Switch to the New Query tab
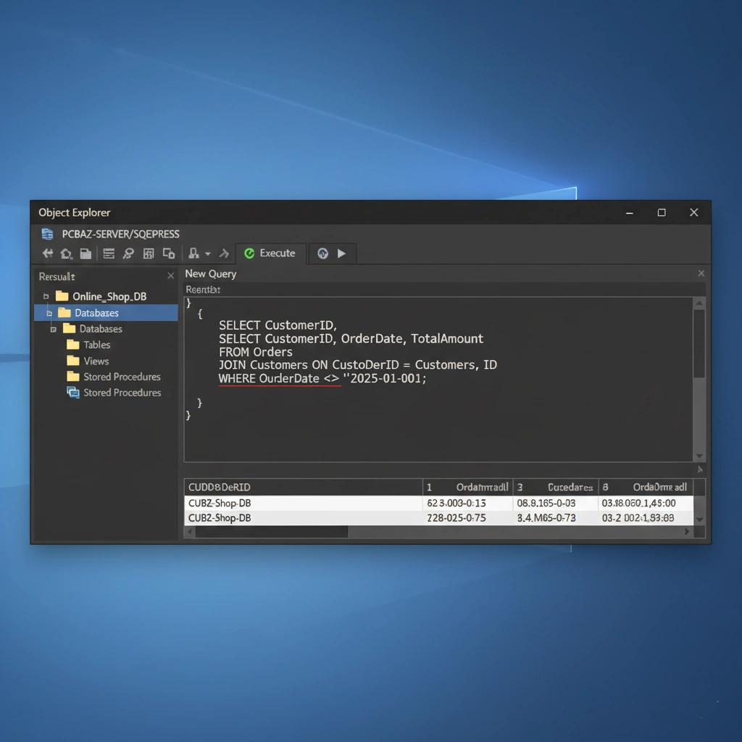The height and width of the screenshot is (742, 742). tap(210, 273)
